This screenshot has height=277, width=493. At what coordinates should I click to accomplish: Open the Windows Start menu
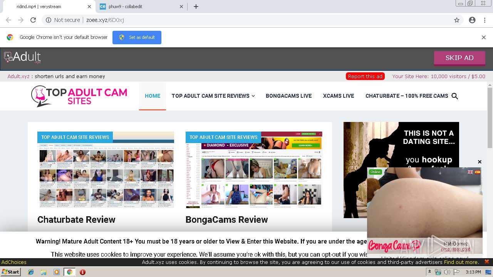pos(11,272)
